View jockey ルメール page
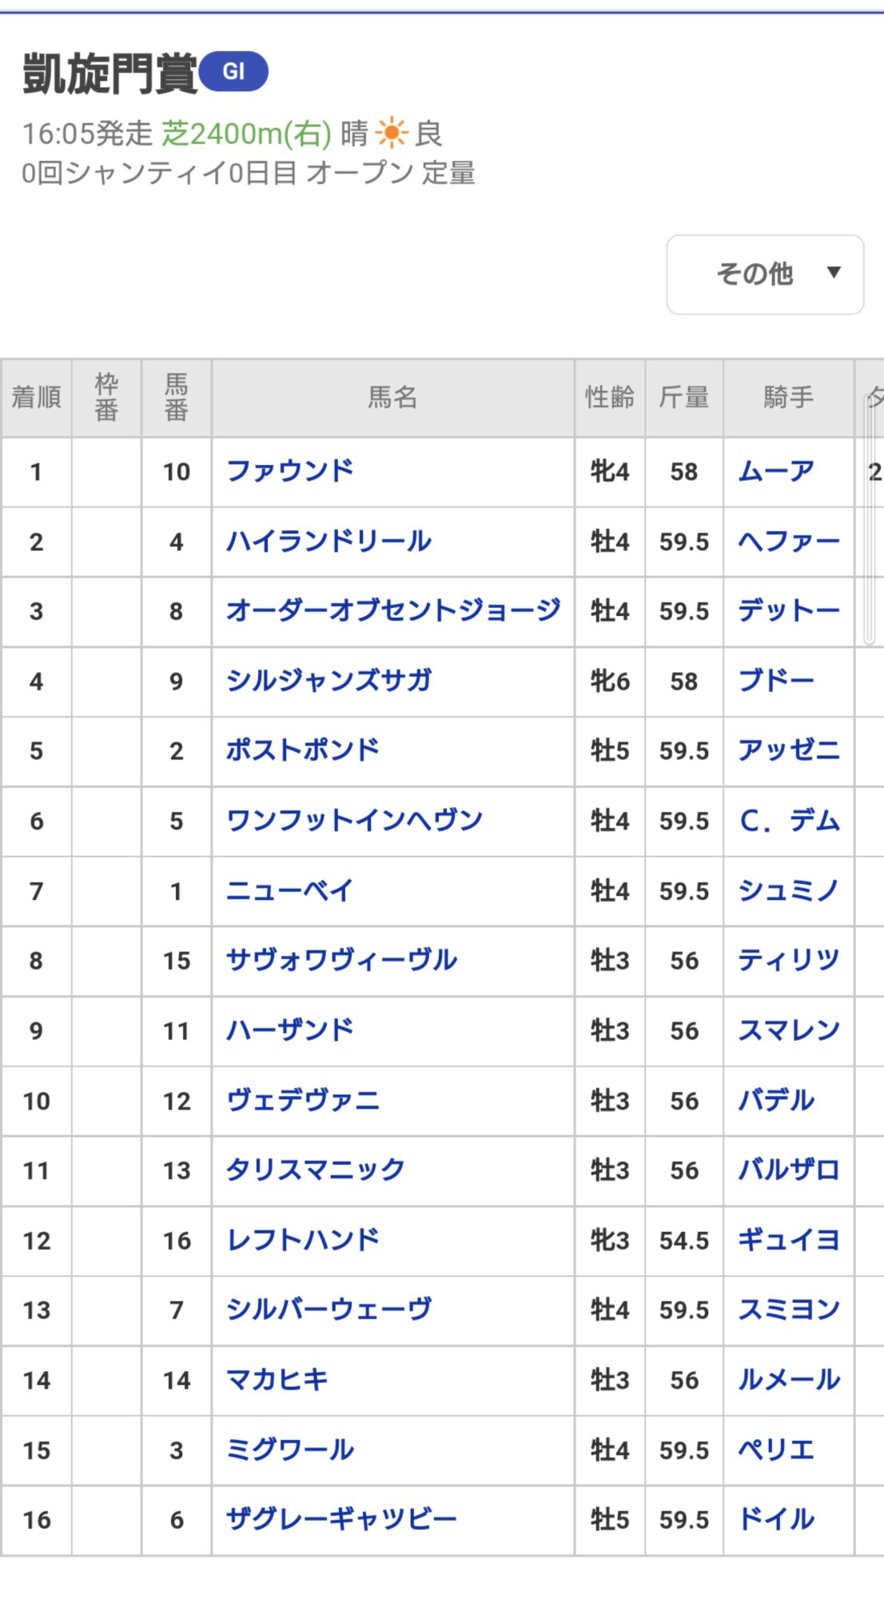Screen dimensions: 884x1600 coord(788,1380)
